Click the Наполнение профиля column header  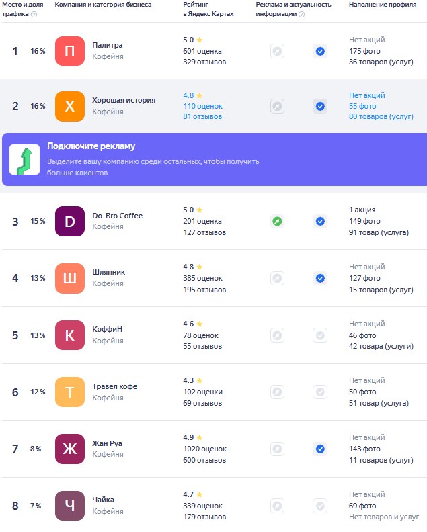(x=383, y=5)
